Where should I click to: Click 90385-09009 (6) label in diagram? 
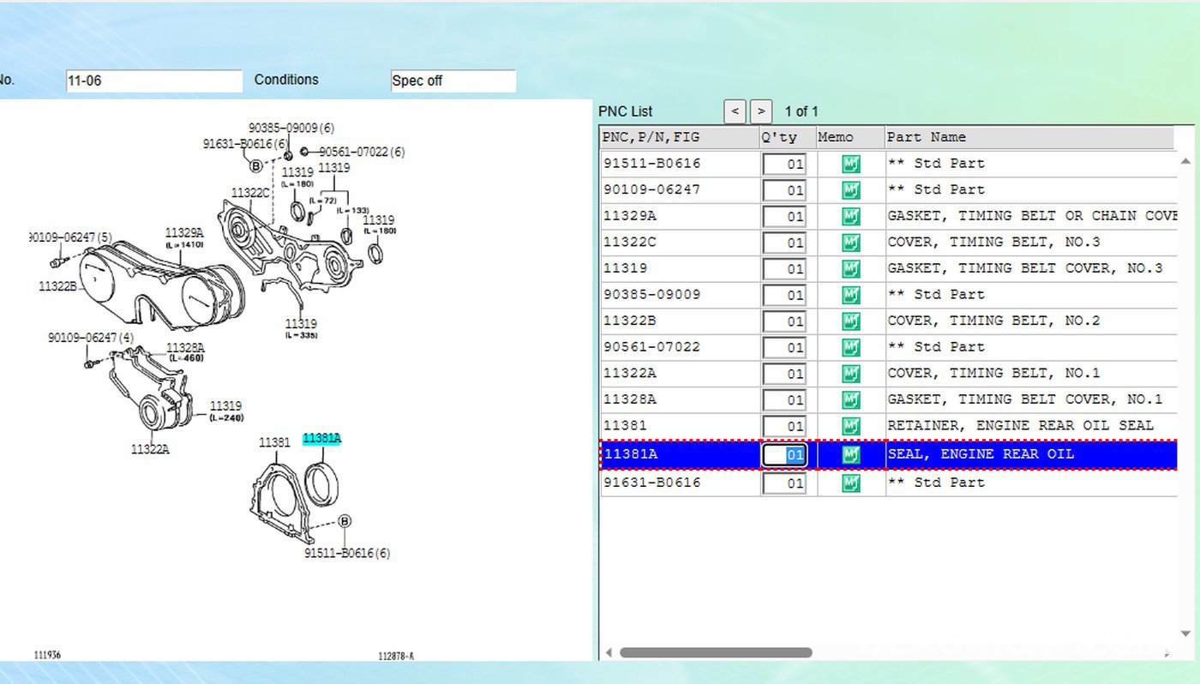tap(291, 128)
